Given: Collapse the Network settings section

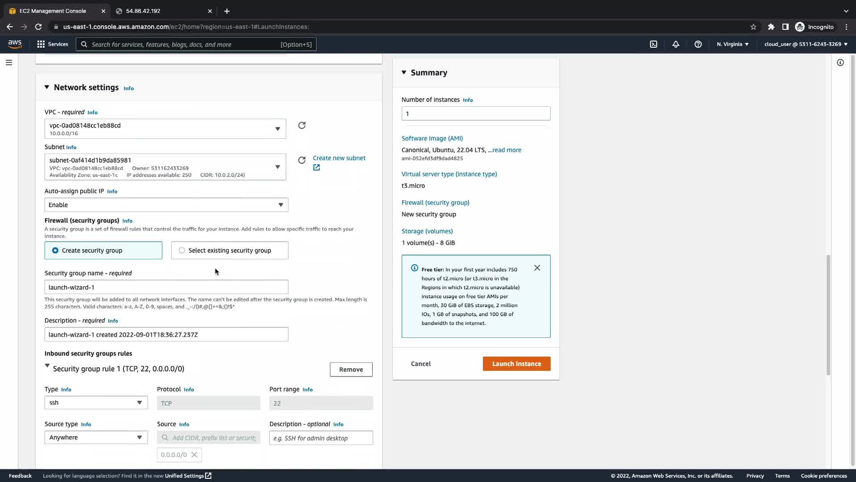Looking at the screenshot, I should (47, 87).
